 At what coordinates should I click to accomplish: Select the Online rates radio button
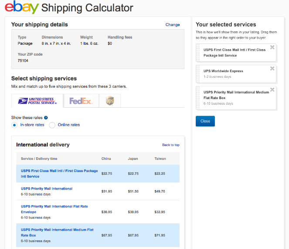pyautogui.click(x=52, y=125)
